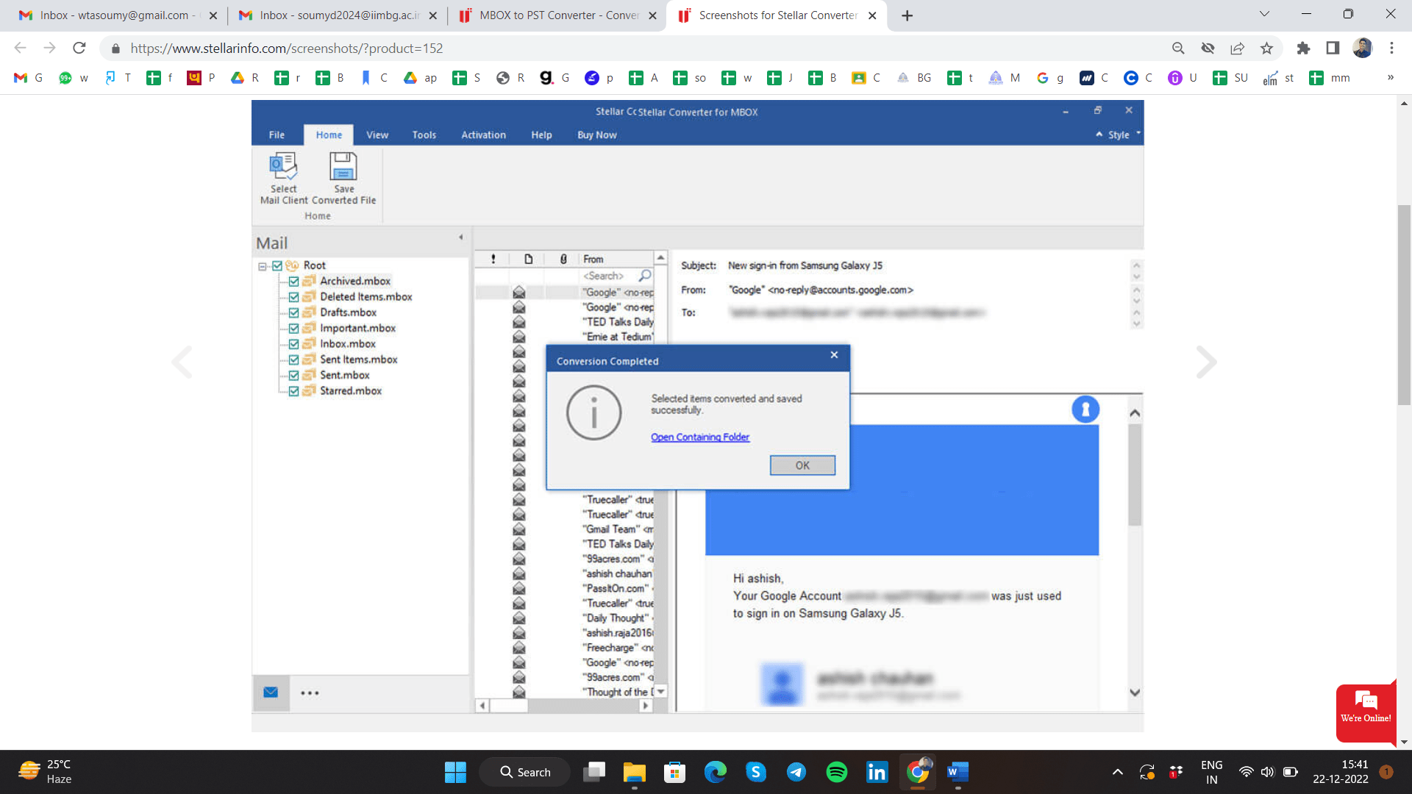Screen dimensions: 1412x794
Task: Open the Help tab
Action: point(541,135)
